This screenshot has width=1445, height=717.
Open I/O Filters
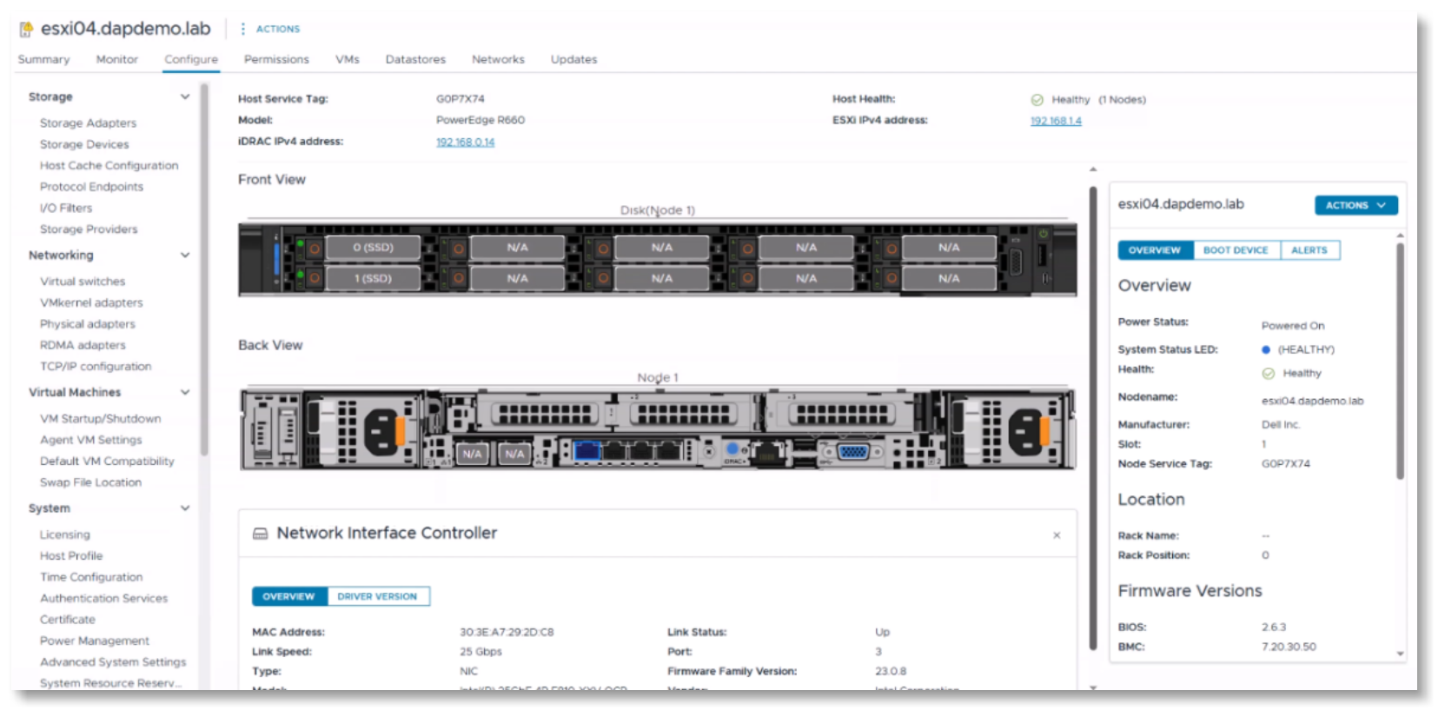click(x=66, y=208)
